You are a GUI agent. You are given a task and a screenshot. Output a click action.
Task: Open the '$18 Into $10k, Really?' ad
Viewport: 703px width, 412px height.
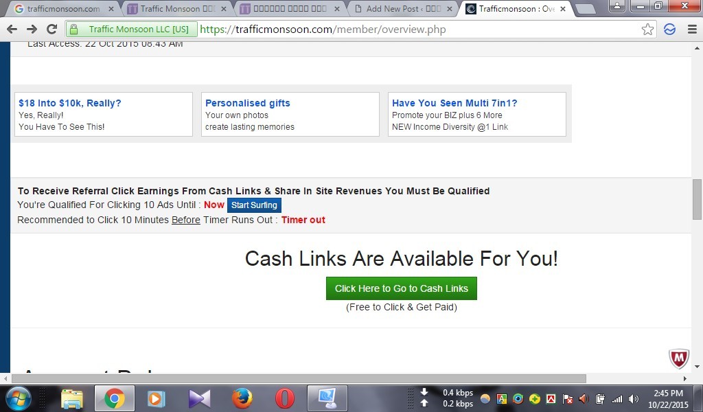click(x=70, y=103)
